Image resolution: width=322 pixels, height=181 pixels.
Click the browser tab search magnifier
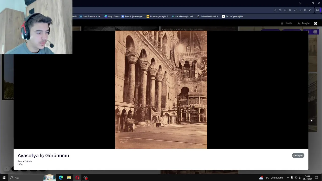(x=301, y=3)
